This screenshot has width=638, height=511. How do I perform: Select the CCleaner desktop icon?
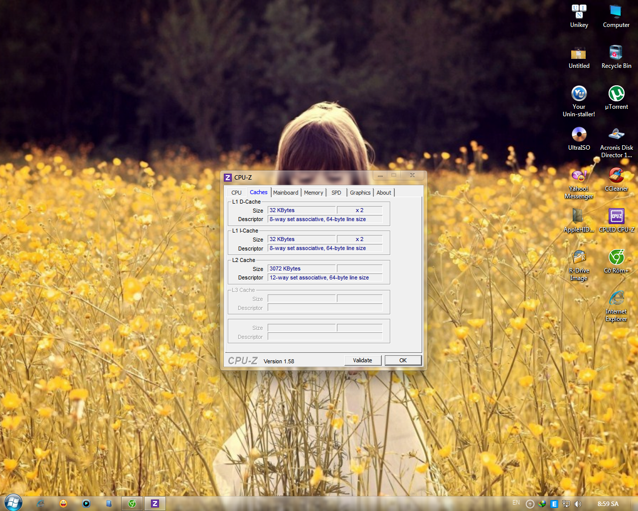(616, 180)
